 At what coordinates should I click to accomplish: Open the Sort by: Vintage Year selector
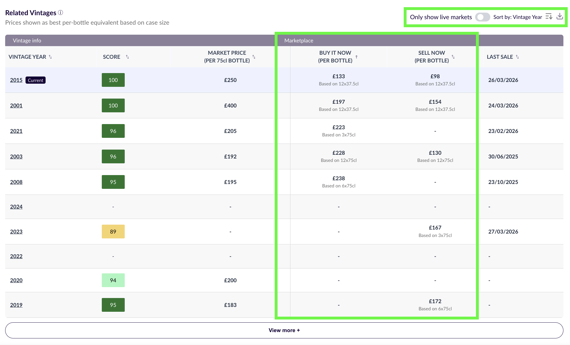coord(518,17)
